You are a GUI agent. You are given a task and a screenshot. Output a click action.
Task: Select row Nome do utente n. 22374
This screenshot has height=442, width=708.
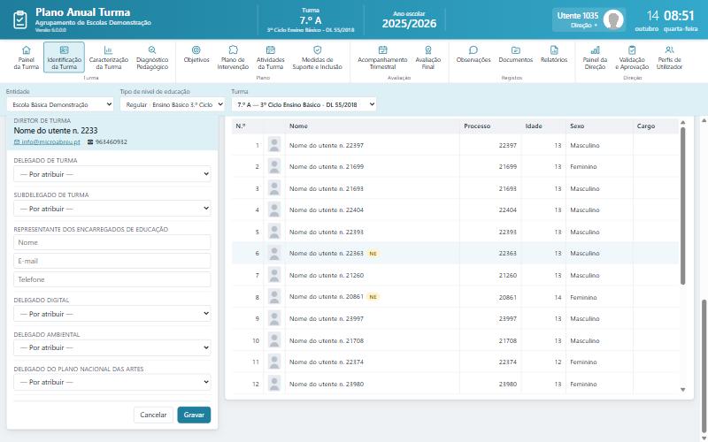455,362
